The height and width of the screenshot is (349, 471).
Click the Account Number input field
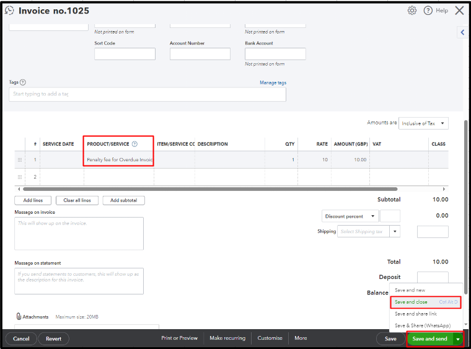(200, 54)
